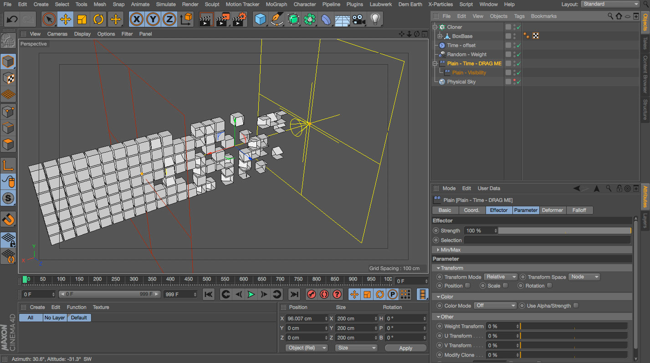The height and width of the screenshot is (363, 650).
Task: Open the Deformer bend icon
Action: click(x=326, y=19)
